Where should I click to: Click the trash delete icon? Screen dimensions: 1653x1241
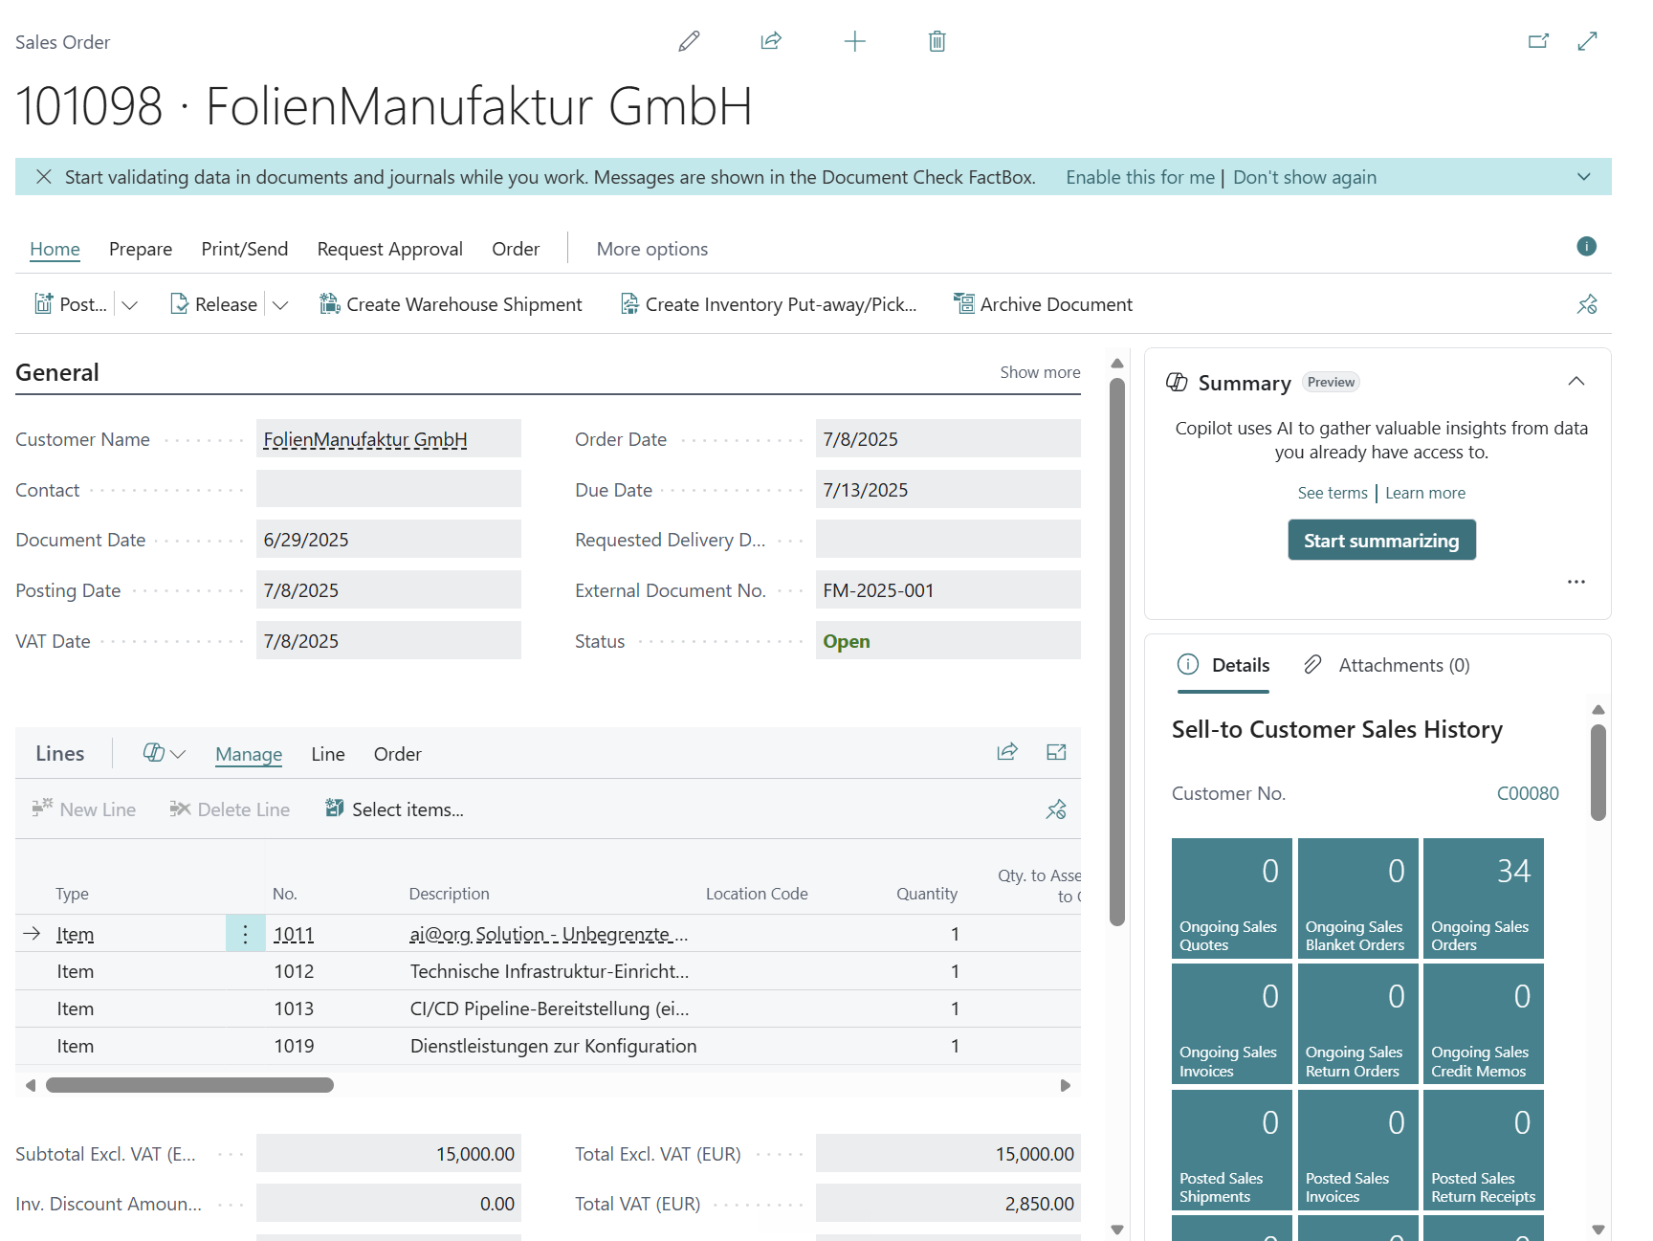click(937, 41)
